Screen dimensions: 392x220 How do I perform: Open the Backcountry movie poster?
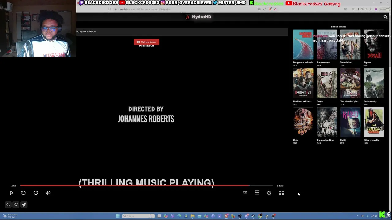click(374, 83)
